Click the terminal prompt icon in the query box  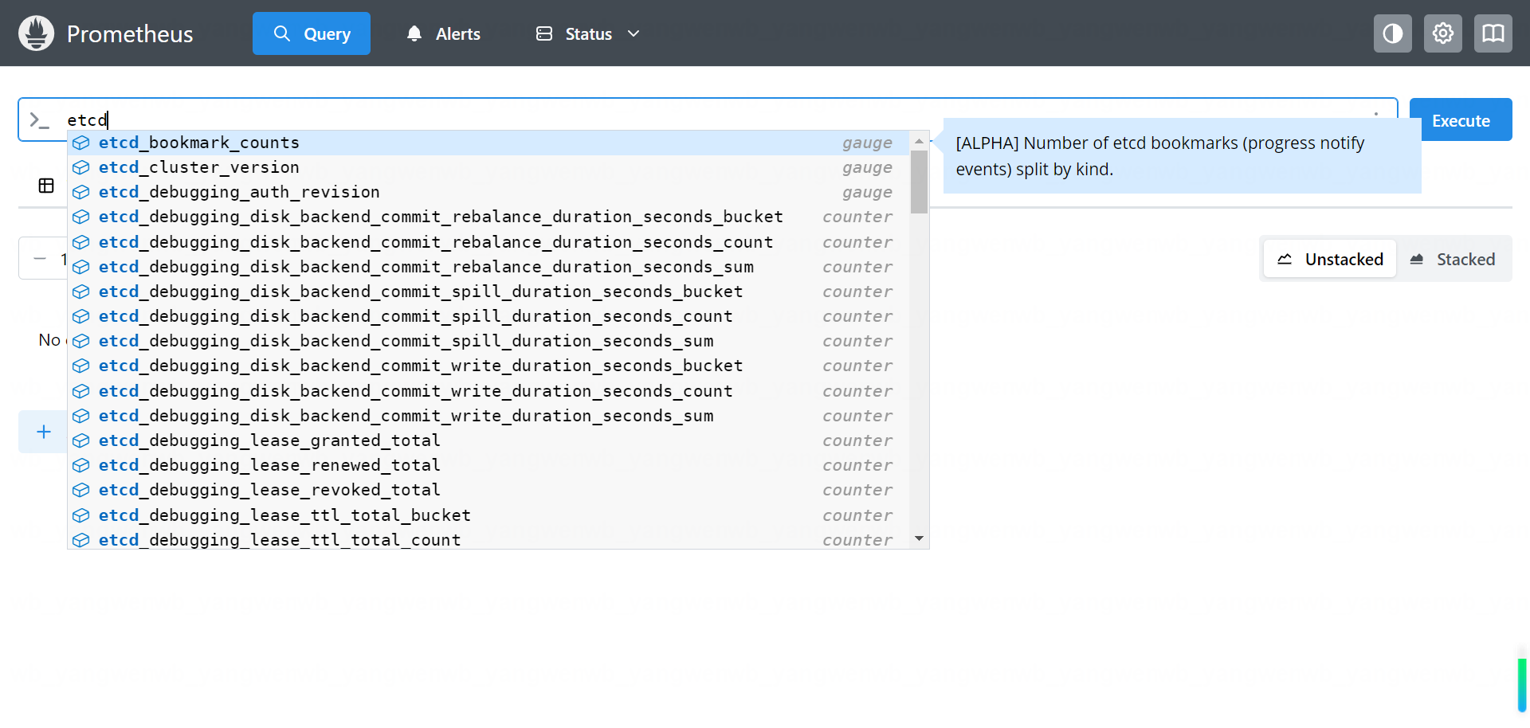[x=39, y=120]
